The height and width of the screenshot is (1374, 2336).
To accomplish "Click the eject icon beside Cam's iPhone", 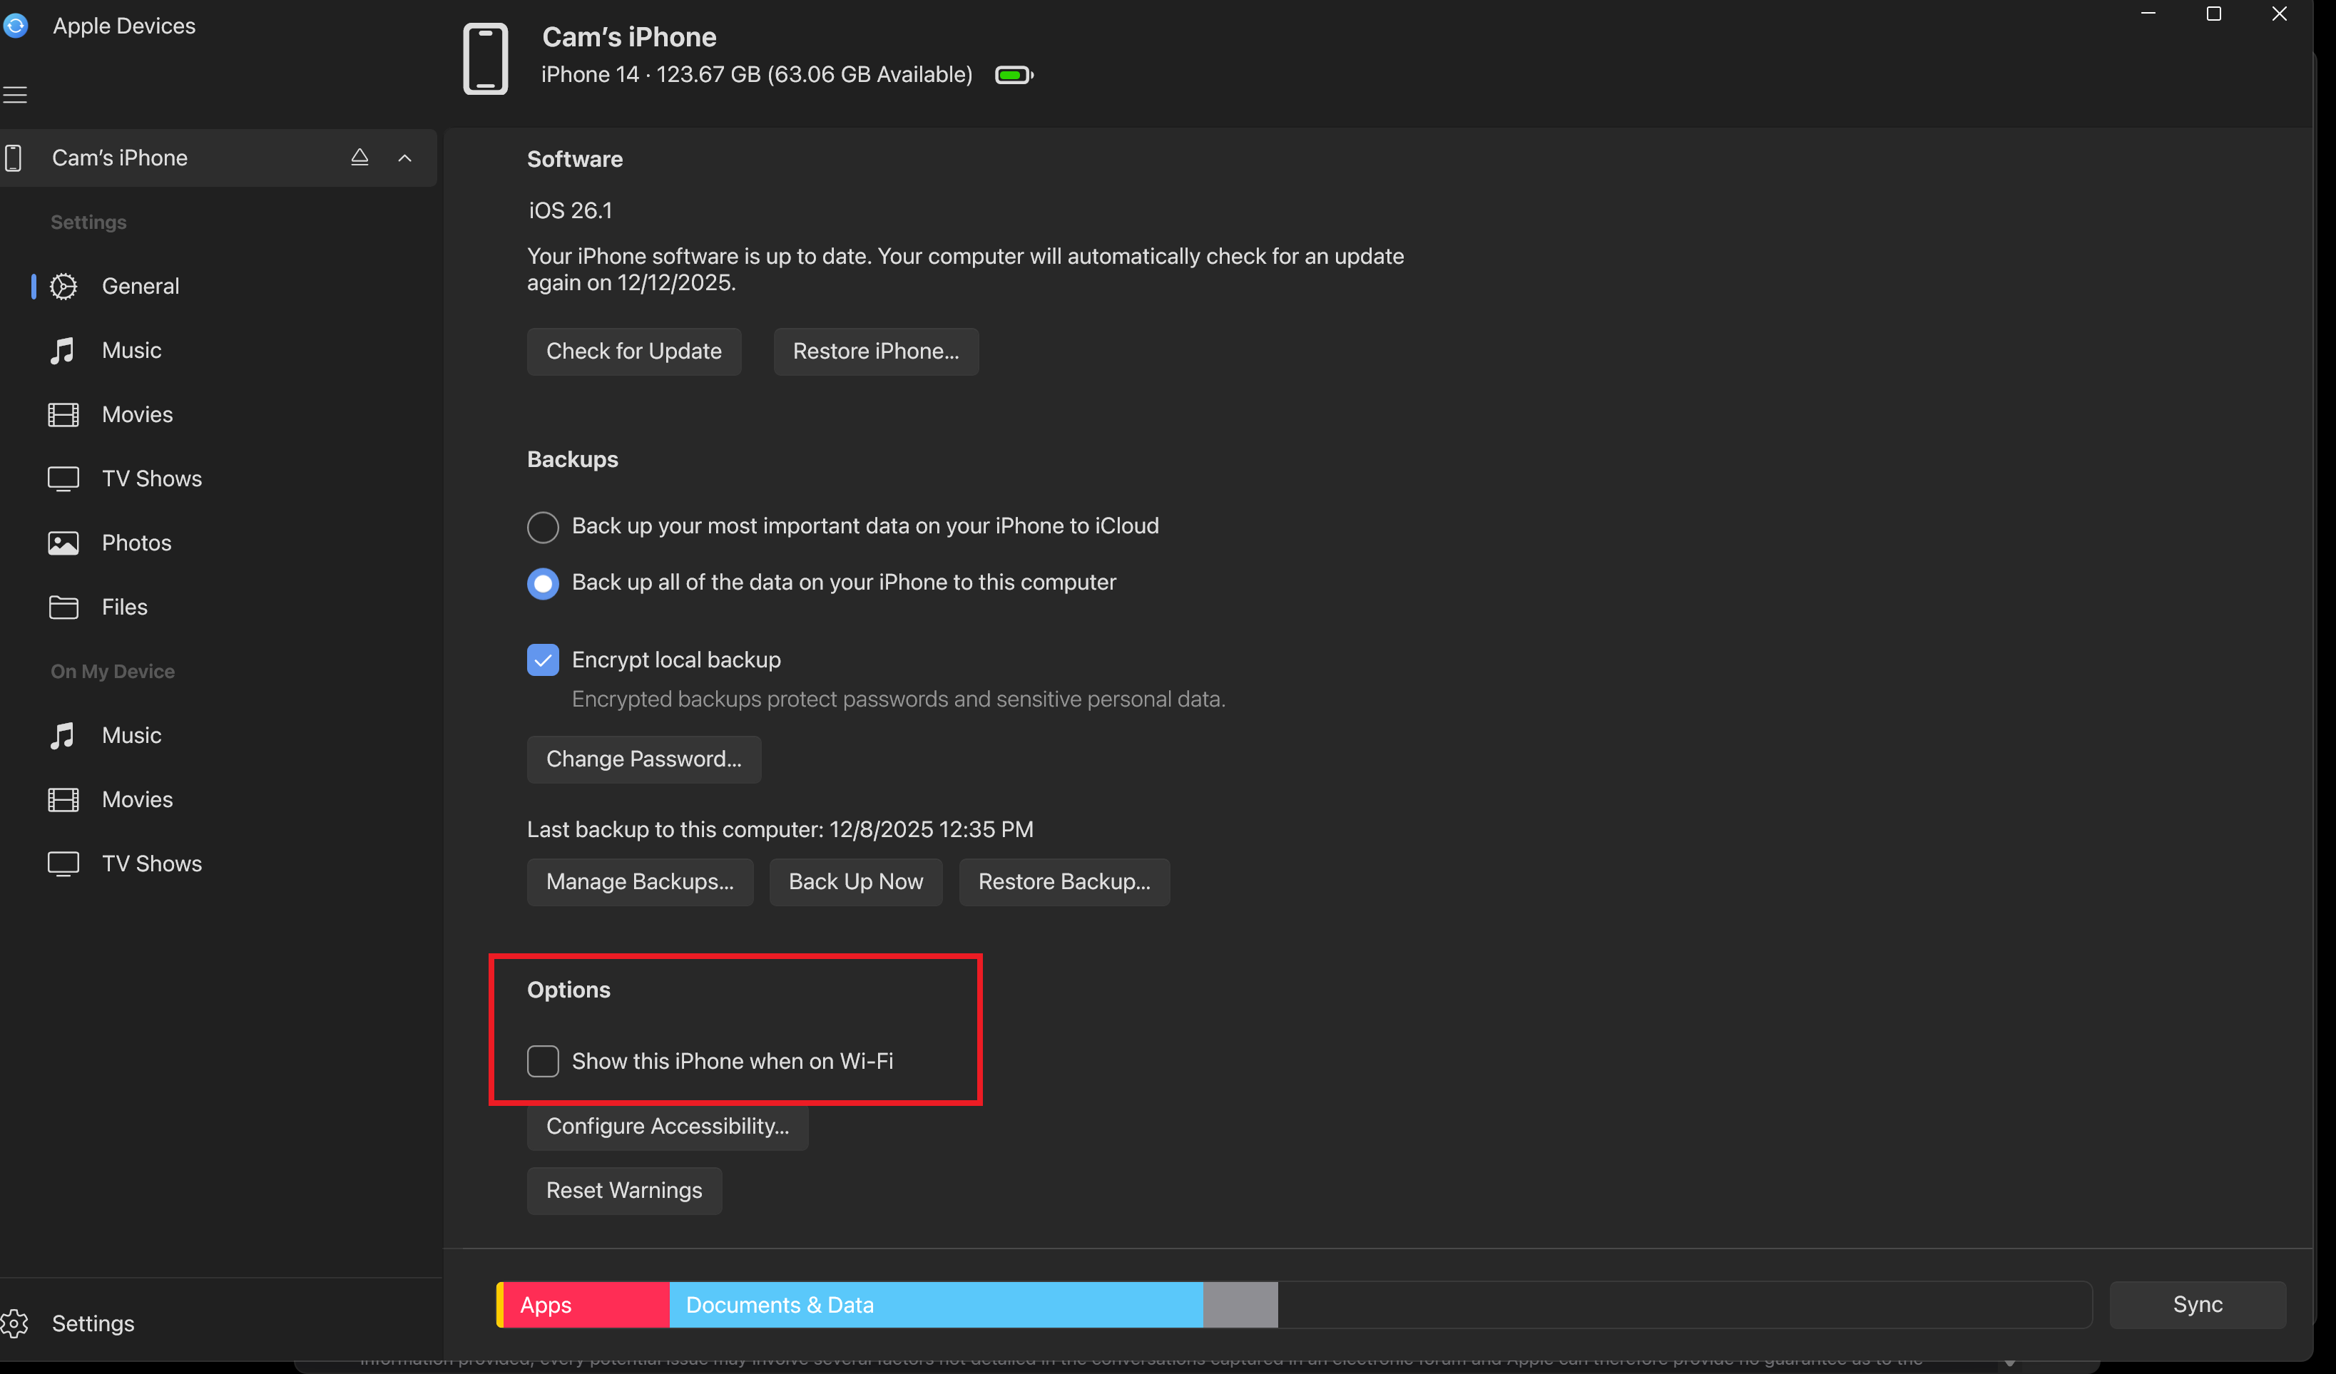I will coord(359,158).
